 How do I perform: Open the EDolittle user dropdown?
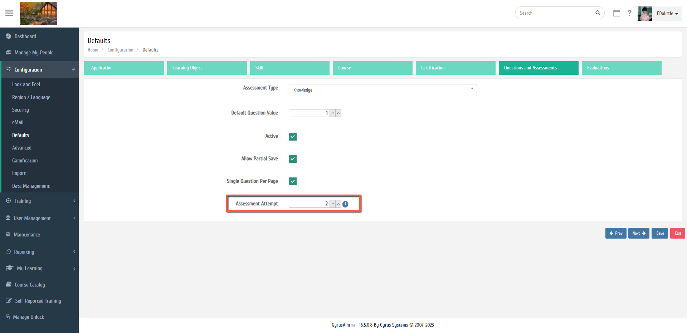click(667, 14)
